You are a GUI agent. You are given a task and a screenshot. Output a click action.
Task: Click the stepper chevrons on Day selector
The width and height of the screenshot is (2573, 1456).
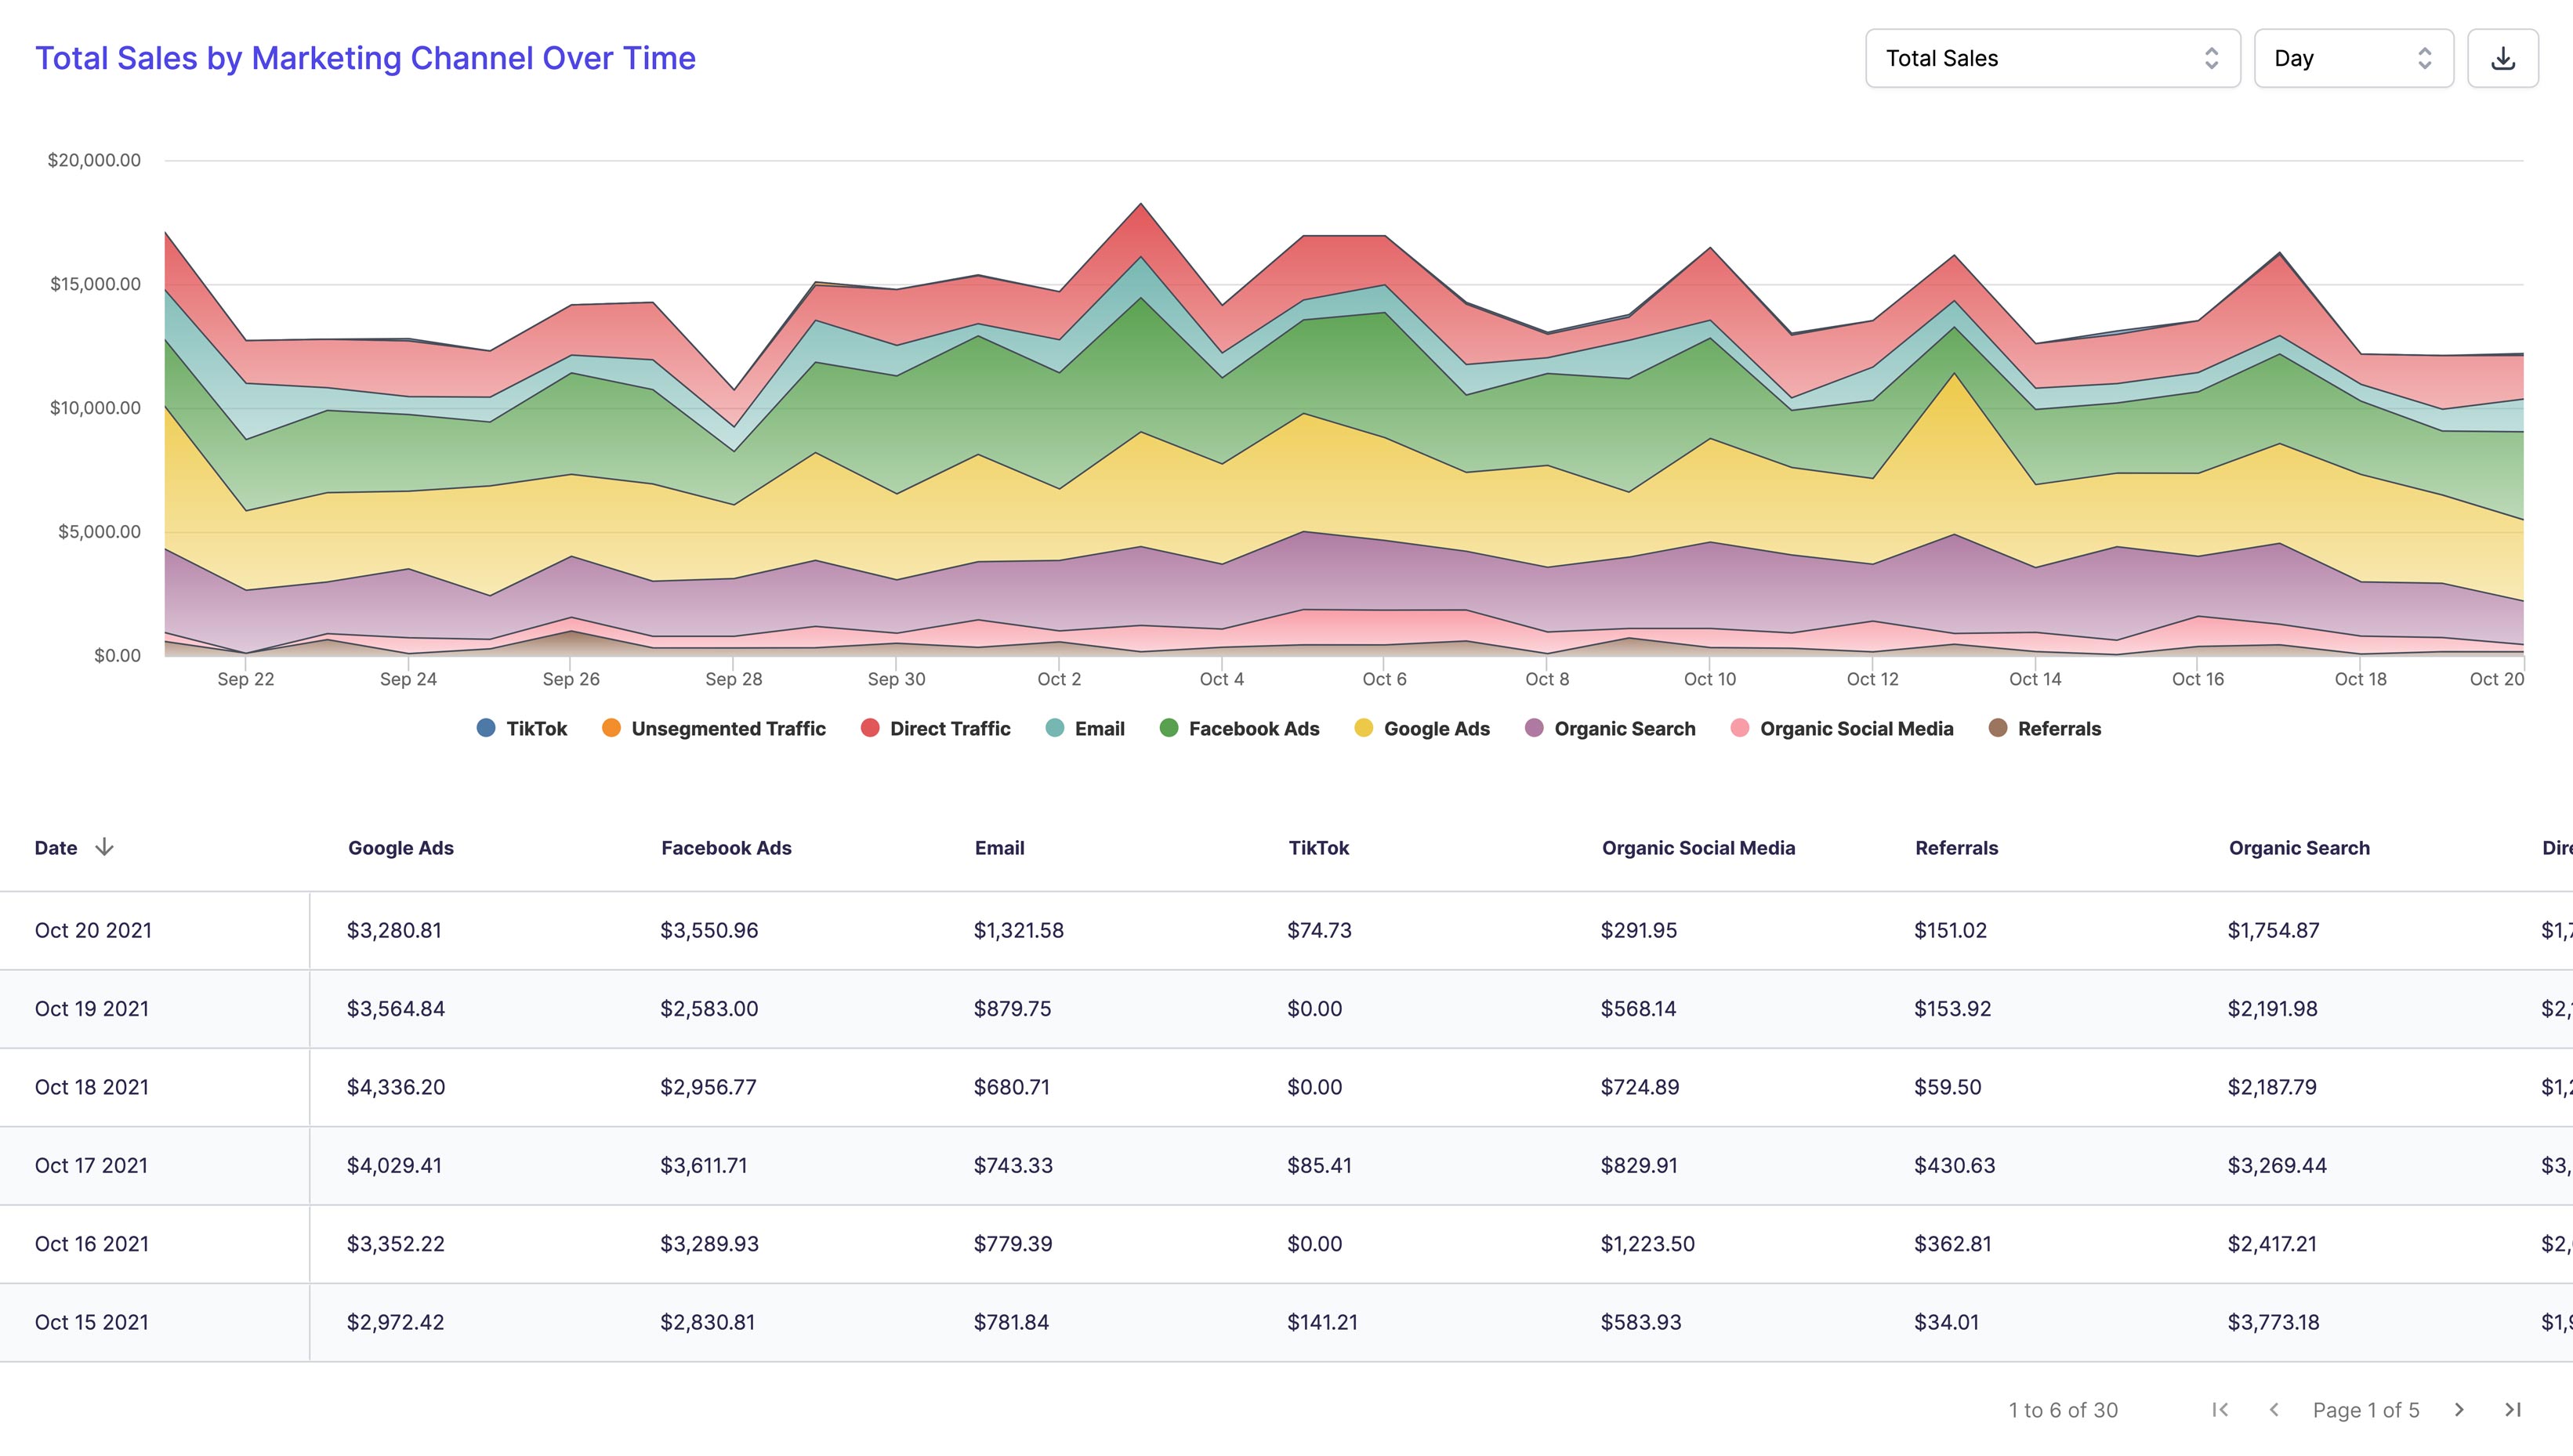click(x=2422, y=58)
